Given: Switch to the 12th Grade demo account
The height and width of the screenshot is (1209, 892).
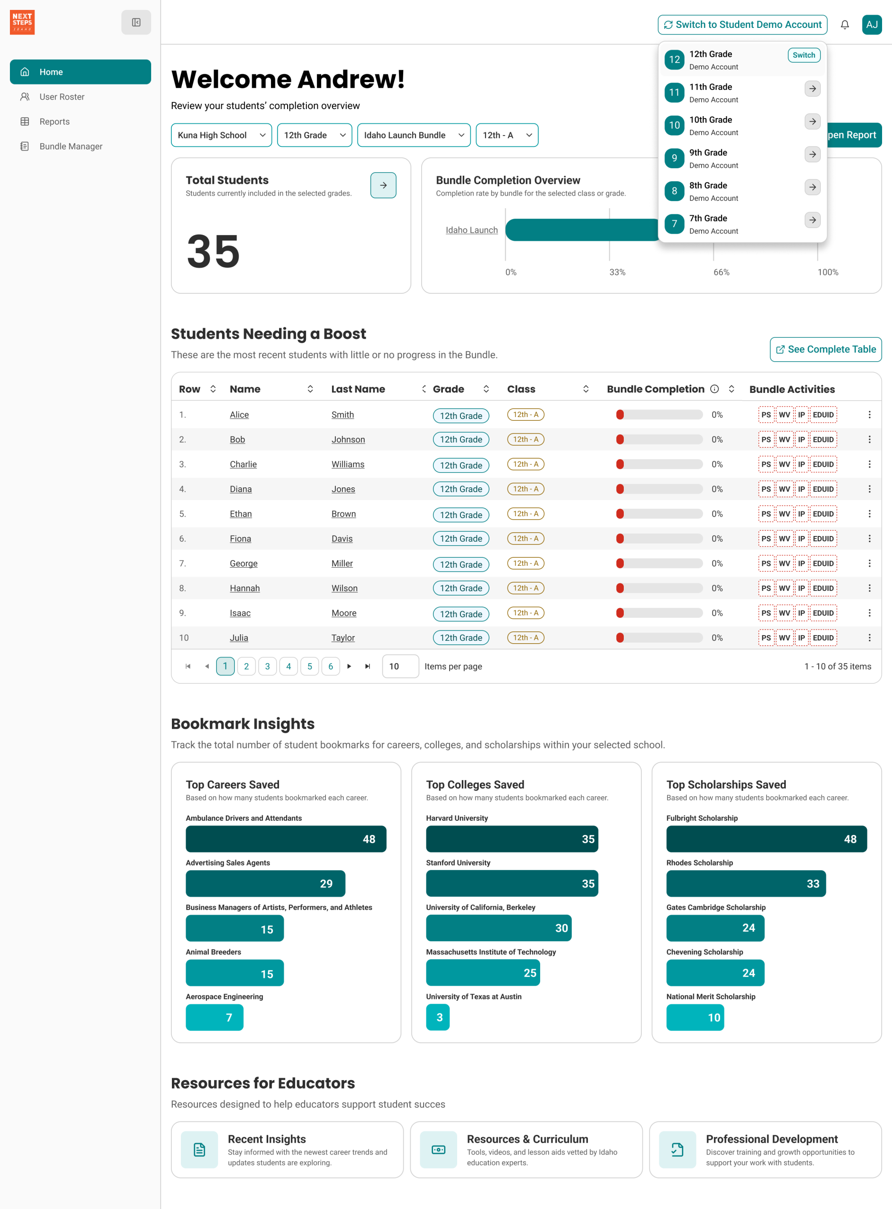Looking at the screenshot, I should (x=803, y=55).
